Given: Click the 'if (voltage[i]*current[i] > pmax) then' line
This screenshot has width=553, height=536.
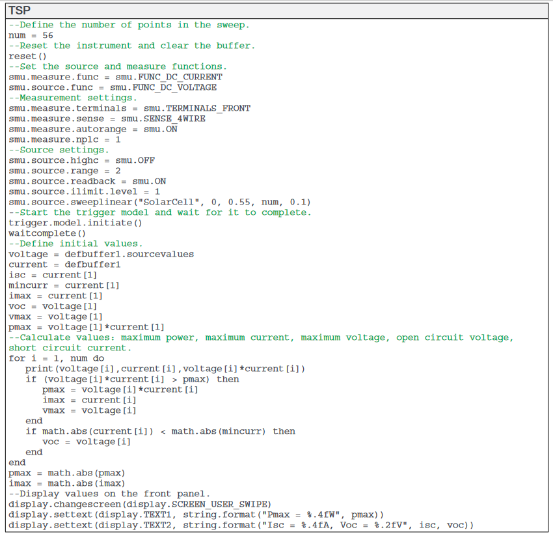Looking at the screenshot, I should 132,379.
